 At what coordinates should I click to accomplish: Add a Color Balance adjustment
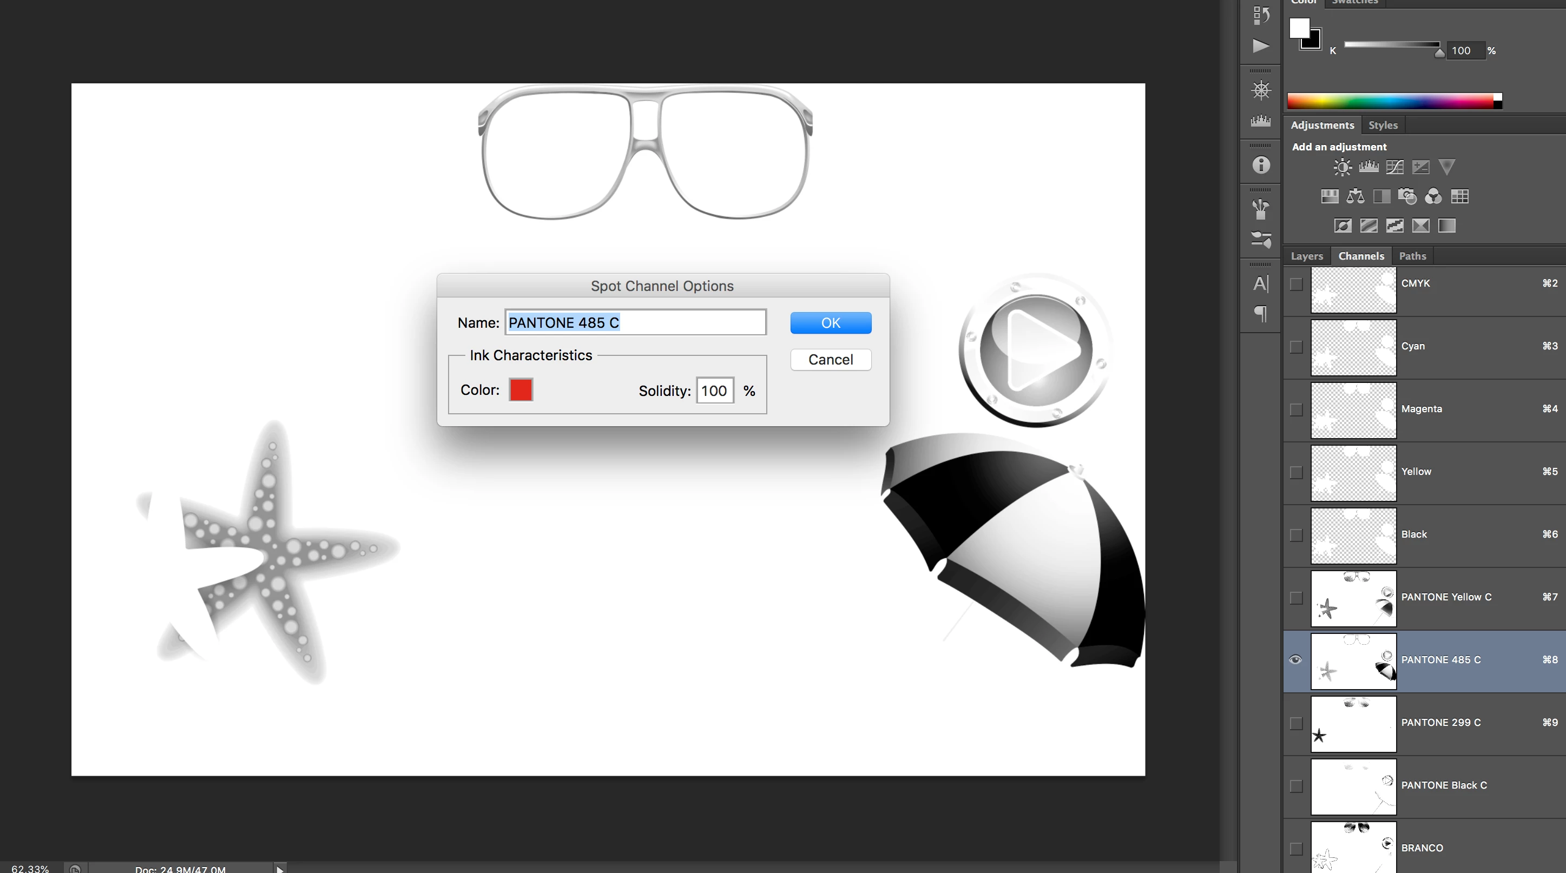click(x=1355, y=196)
